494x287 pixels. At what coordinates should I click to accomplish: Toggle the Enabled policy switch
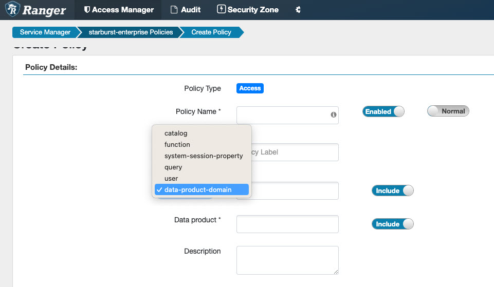tap(383, 111)
